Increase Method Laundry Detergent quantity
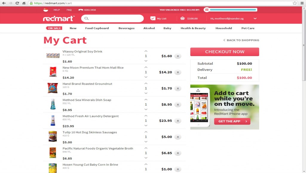This screenshot has width=306, height=173. pyautogui.click(x=146, y=116)
